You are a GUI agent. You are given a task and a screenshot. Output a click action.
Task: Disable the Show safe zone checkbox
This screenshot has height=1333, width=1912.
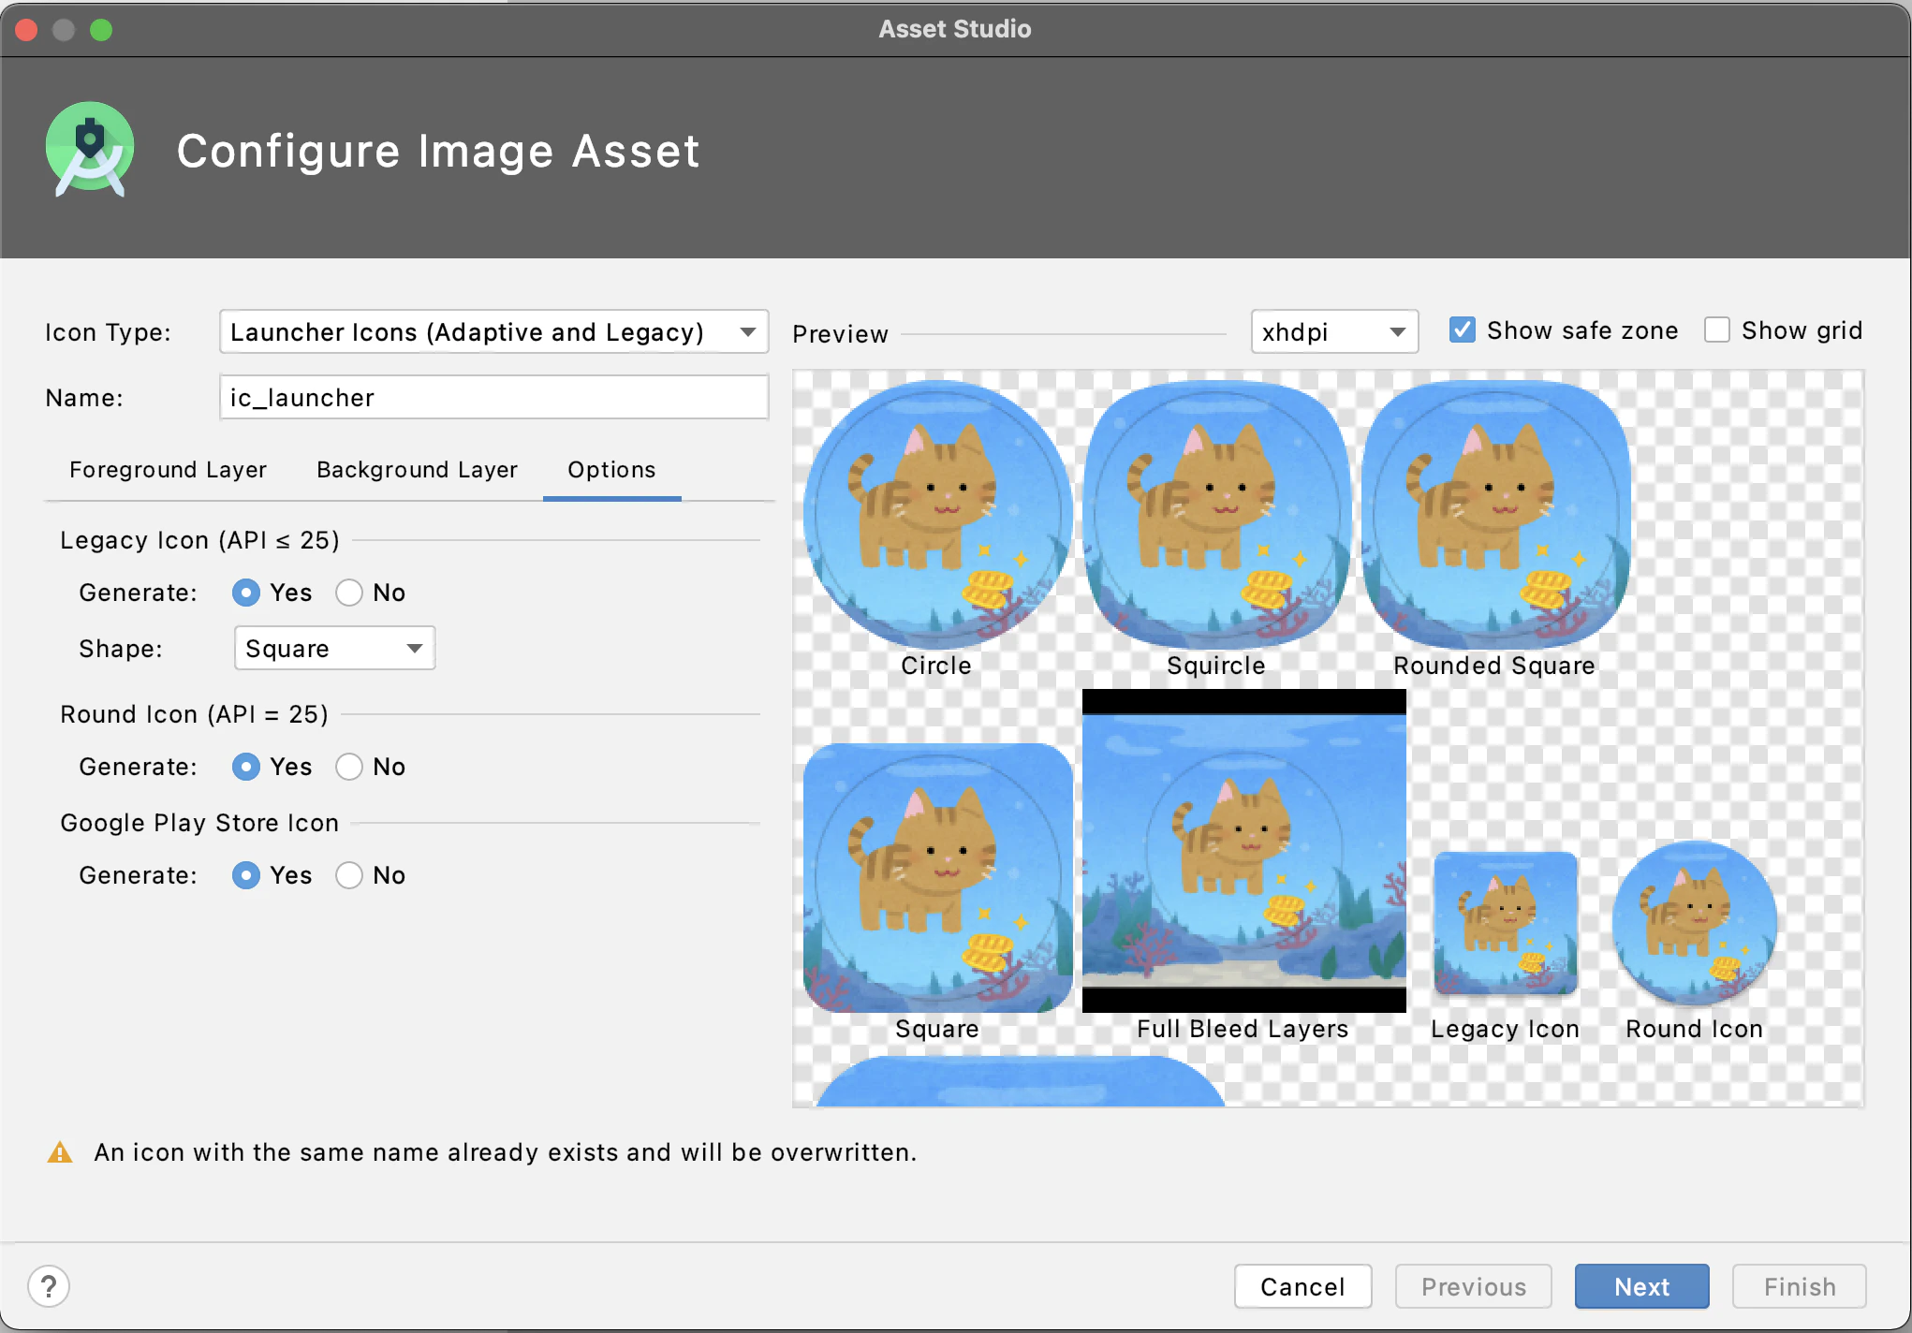1463,330
